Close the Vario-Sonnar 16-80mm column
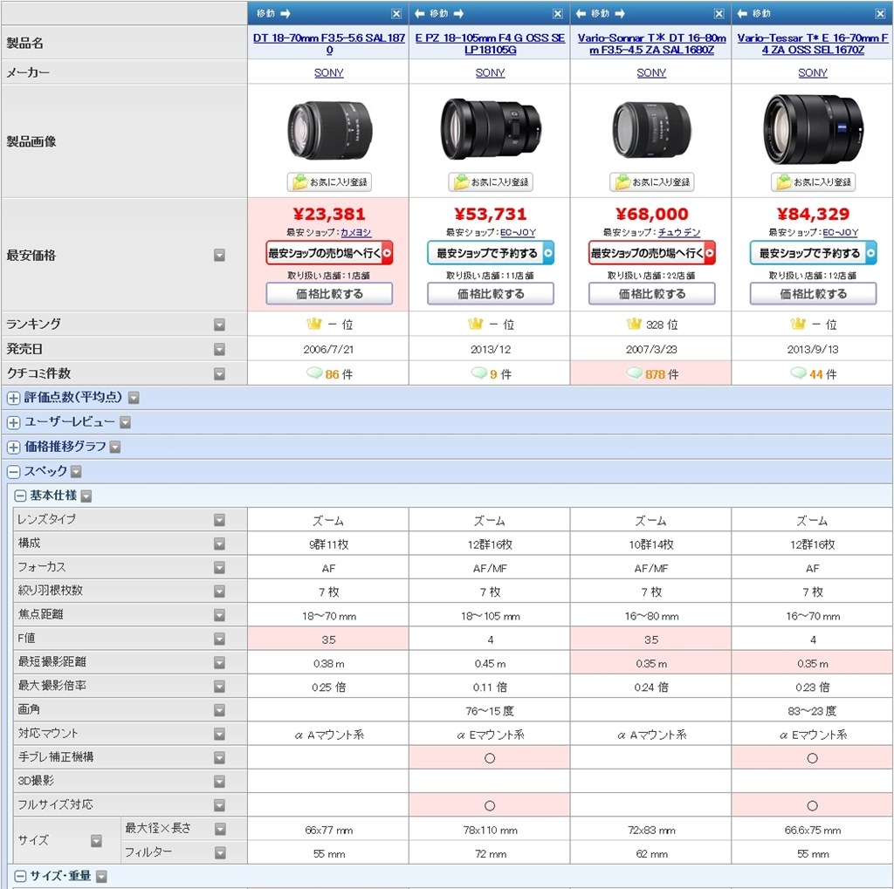 coord(719,14)
